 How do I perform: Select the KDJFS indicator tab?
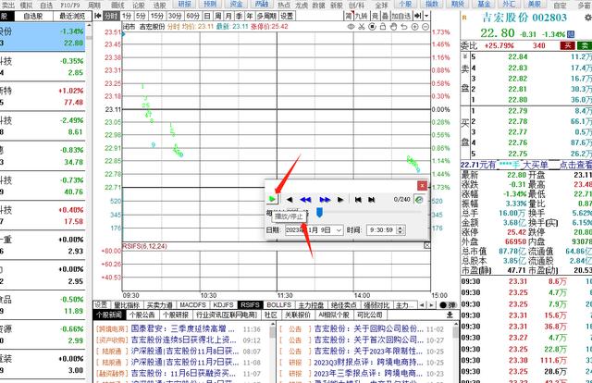(223, 304)
